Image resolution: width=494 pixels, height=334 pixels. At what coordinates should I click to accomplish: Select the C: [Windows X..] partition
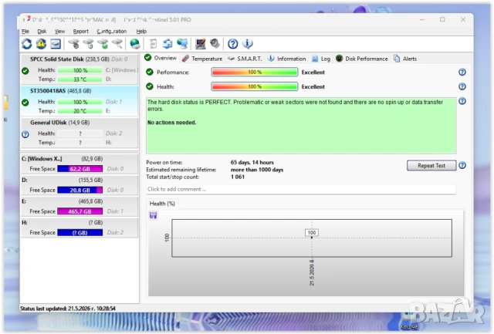80,164
